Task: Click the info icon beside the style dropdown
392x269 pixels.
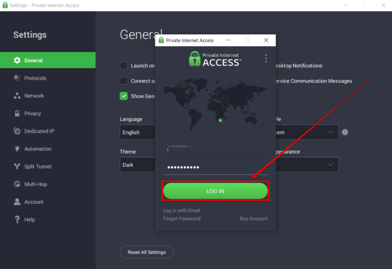Action: (345, 132)
